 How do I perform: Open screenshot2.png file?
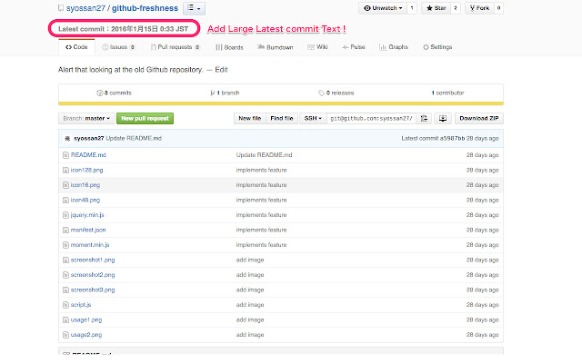pos(93,275)
